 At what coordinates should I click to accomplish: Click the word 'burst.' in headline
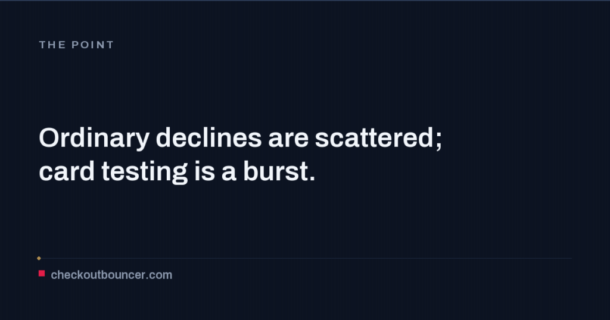point(279,171)
